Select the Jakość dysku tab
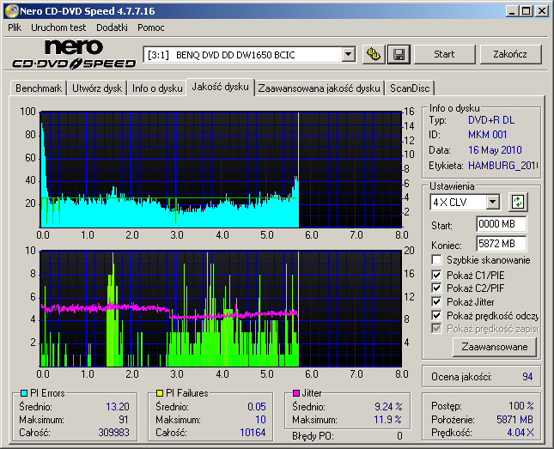554x449 pixels. [221, 87]
